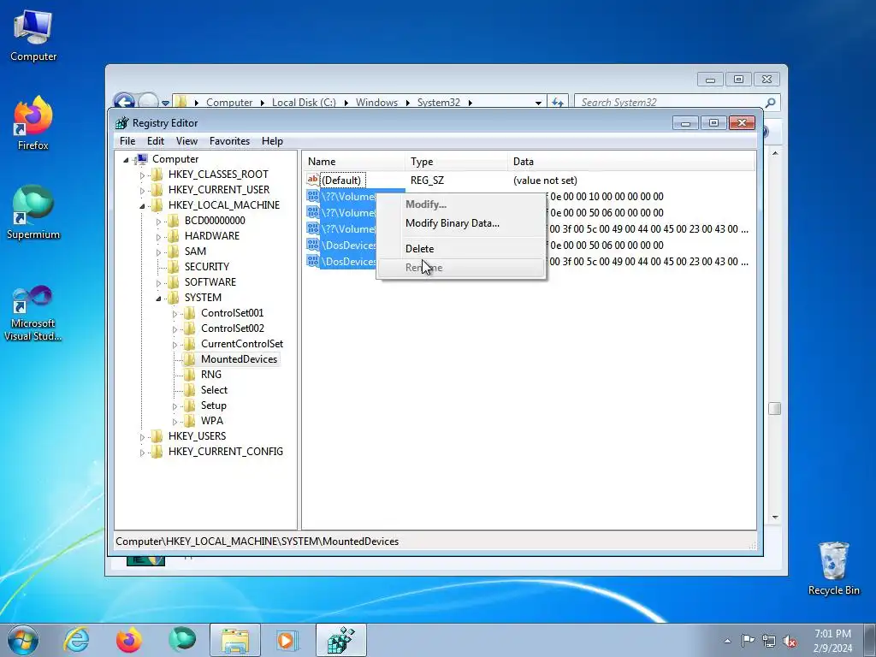The image size is (876, 657).
Task: Select the HKEY_CURRENT_CONFIG key
Action: tap(226, 452)
